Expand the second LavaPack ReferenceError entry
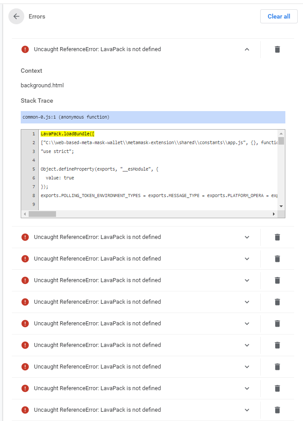The height and width of the screenshot is (421, 303). click(x=247, y=237)
